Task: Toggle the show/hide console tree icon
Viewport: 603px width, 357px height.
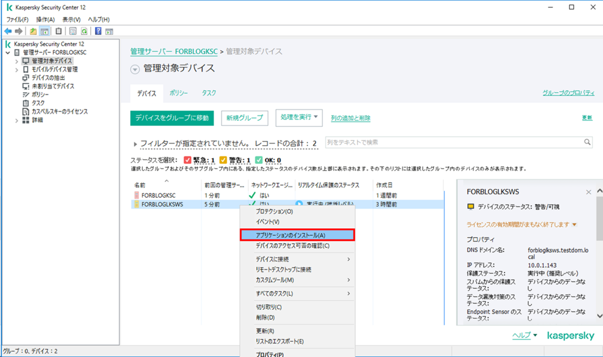Action: coord(44,31)
